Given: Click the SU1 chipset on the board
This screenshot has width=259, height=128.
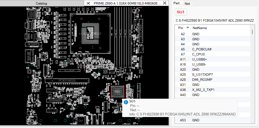Looking at the screenshot, I should (117, 91).
